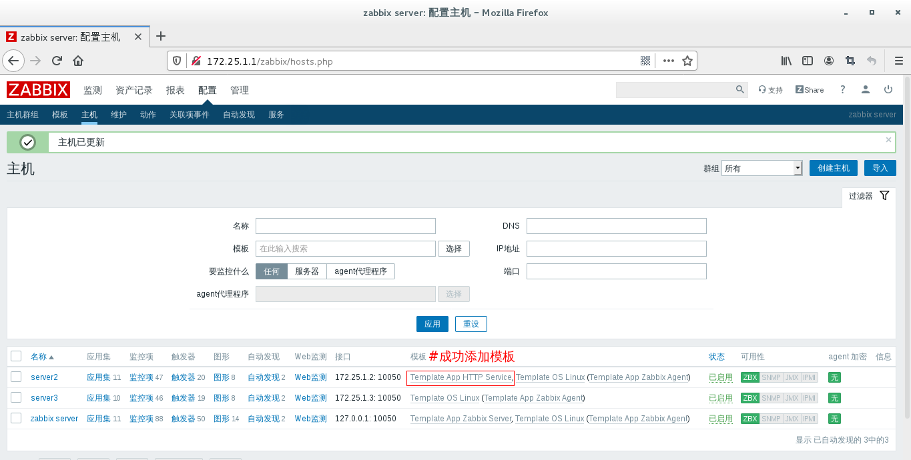
Task: Switch to the 模板 submenu
Action: point(60,115)
